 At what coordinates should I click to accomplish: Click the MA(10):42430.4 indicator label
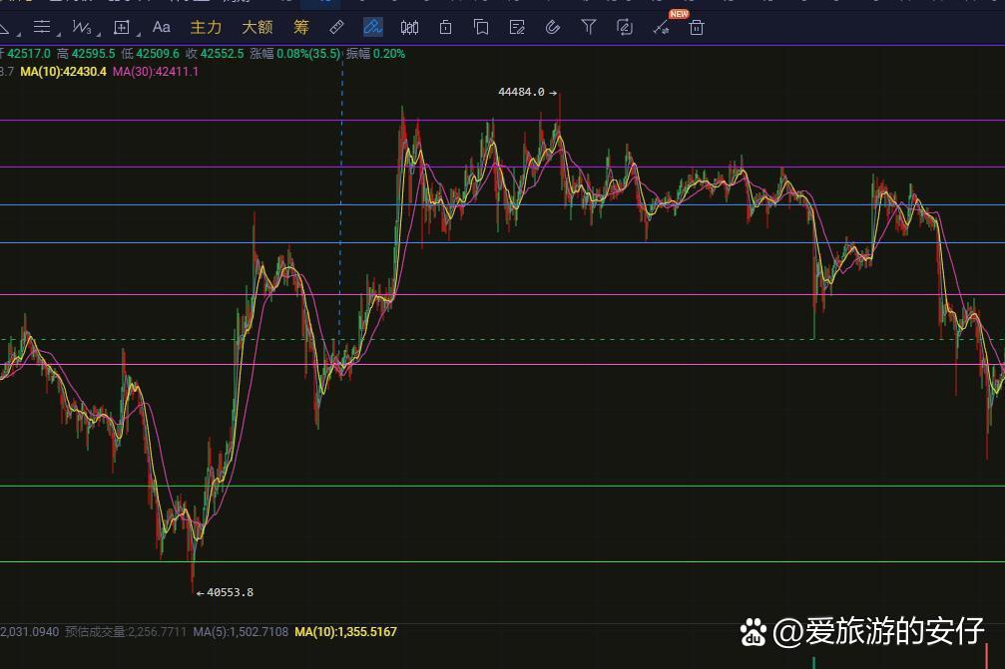(63, 72)
